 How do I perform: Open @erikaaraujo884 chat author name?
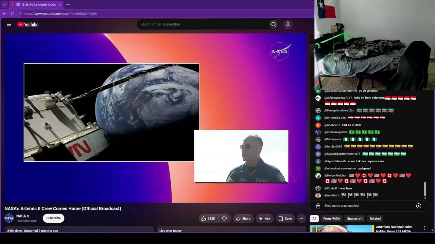click(x=335, y=132)
